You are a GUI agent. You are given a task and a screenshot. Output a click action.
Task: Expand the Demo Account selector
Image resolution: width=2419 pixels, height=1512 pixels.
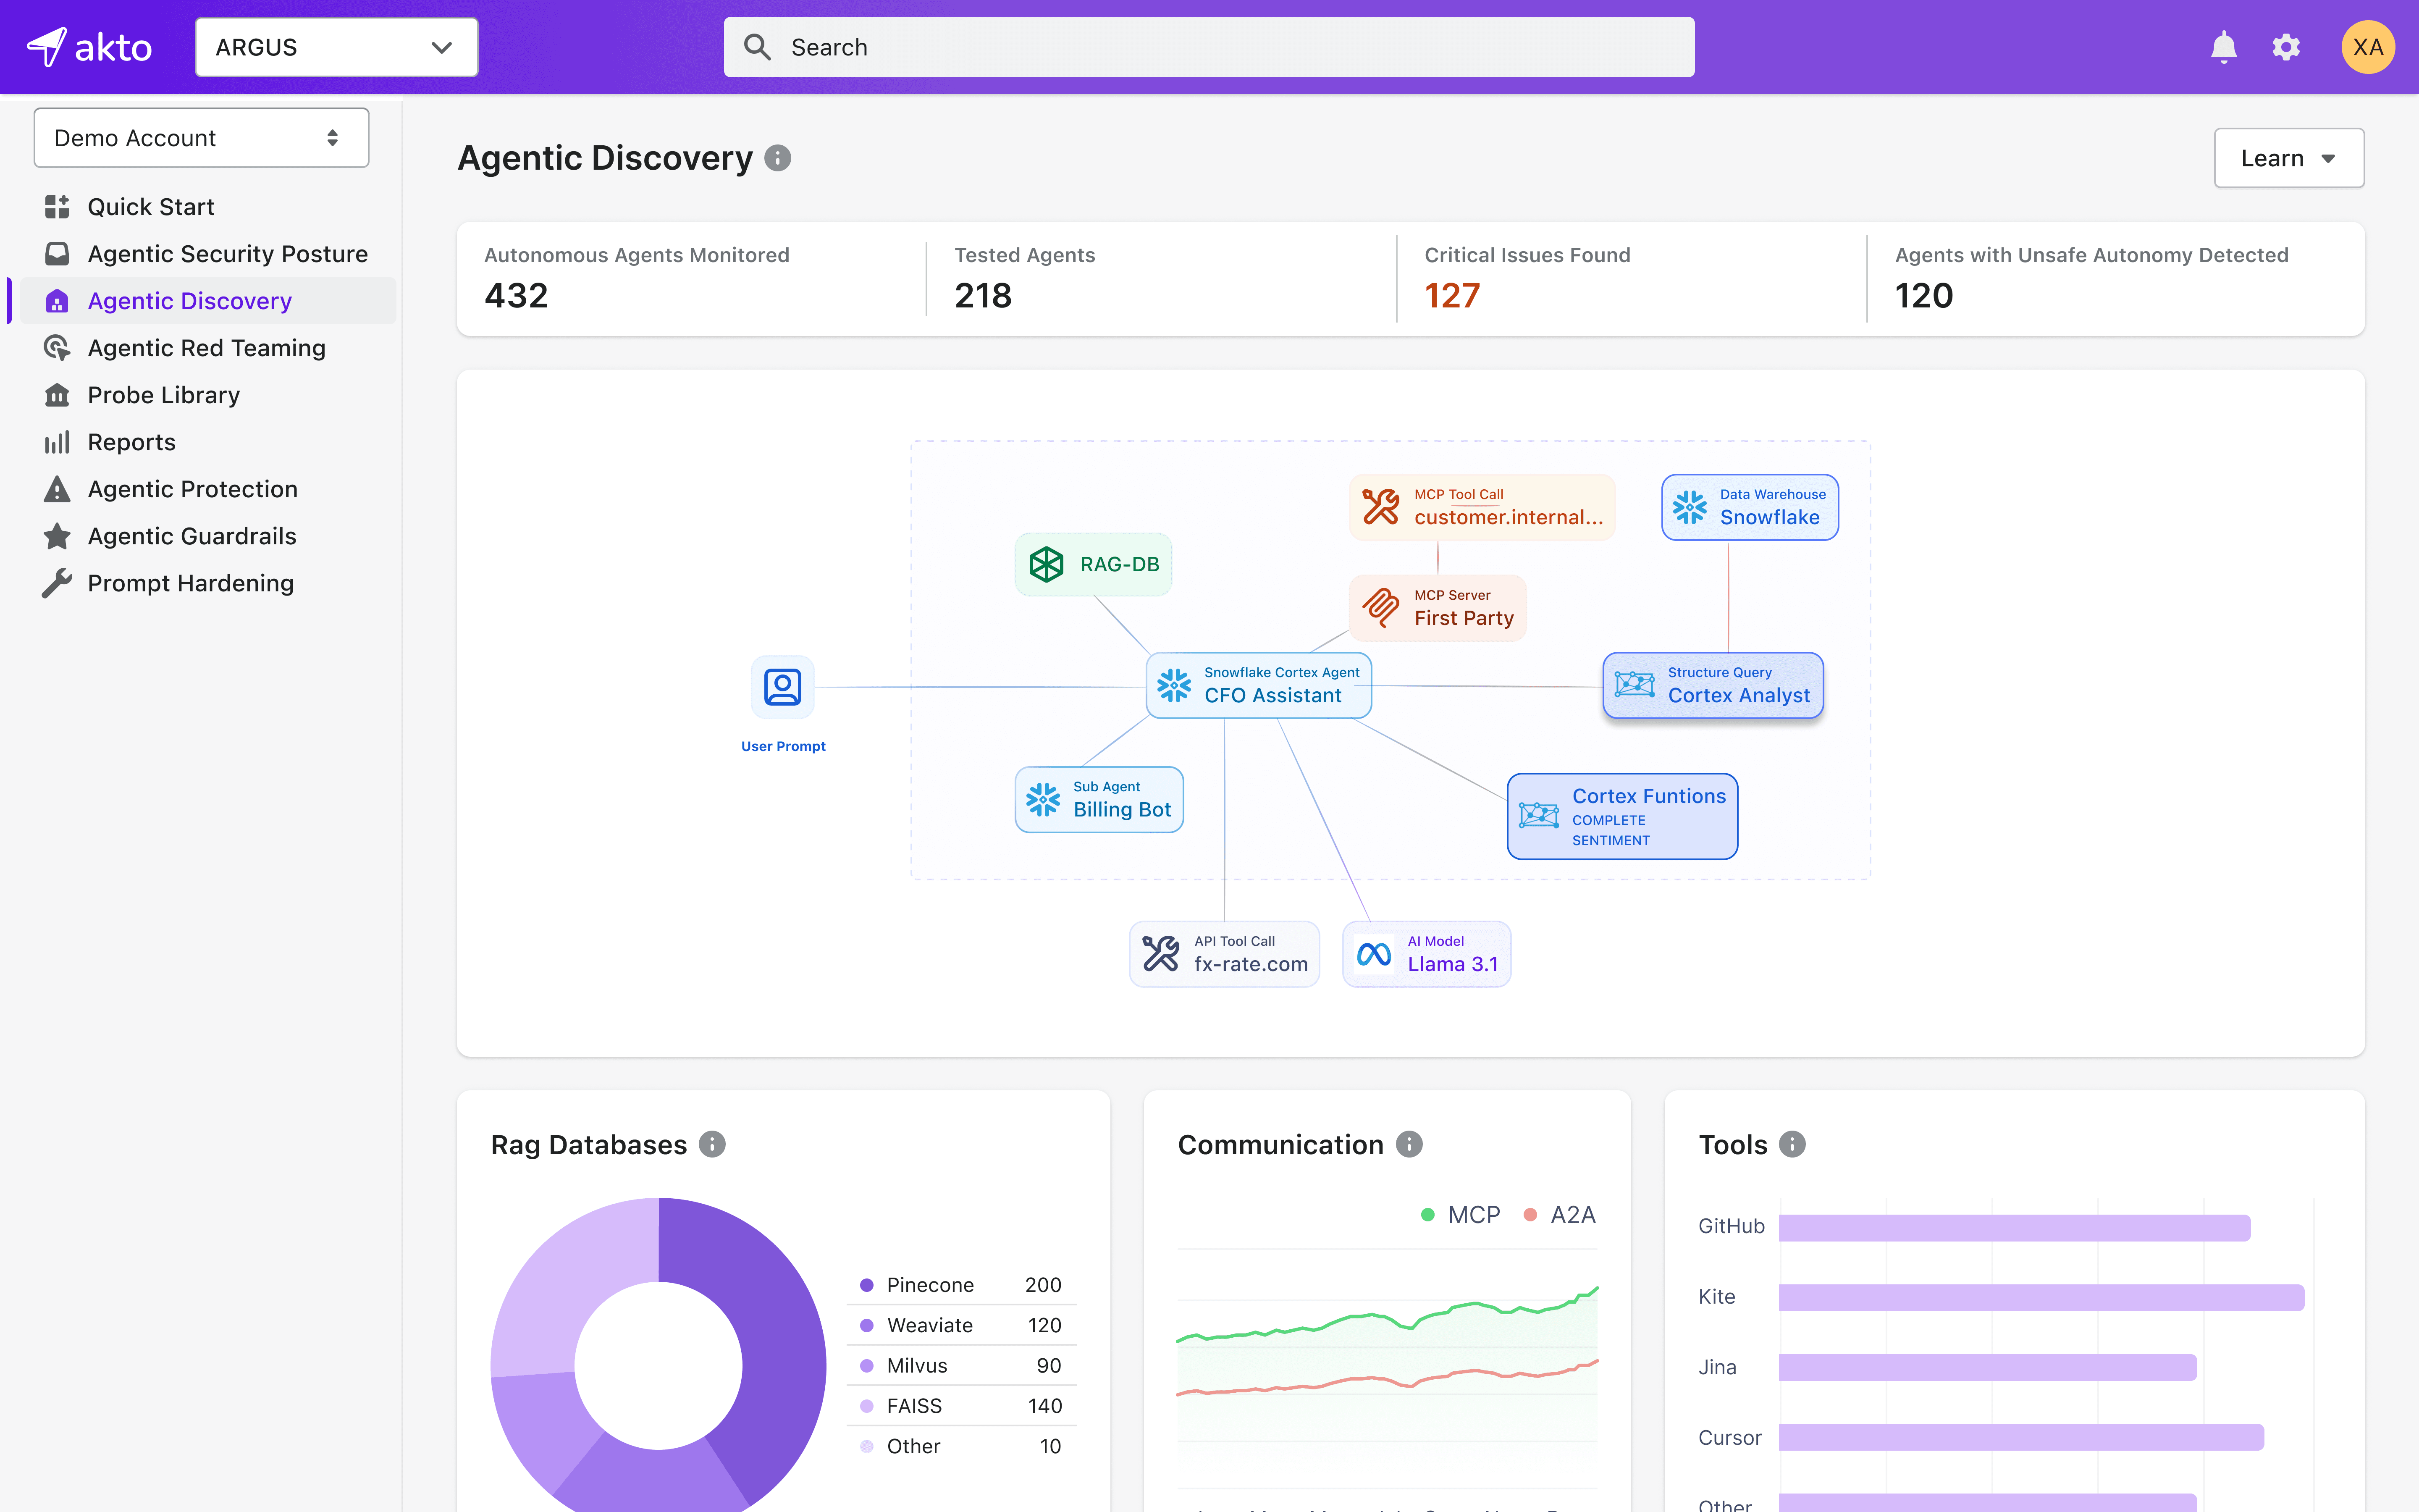click(201, 138)
